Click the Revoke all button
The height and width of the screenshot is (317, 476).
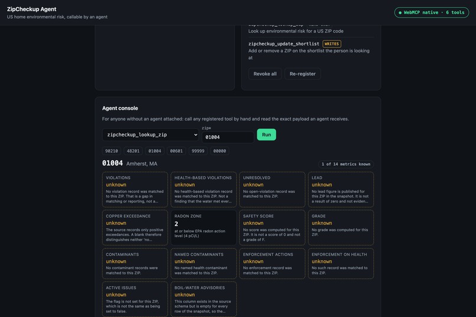tap(265, 74)
